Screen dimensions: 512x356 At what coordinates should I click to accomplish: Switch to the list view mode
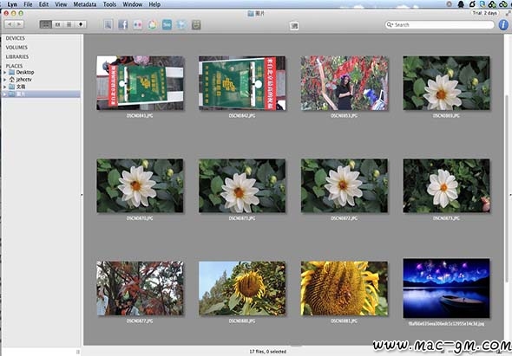point(69,24)
